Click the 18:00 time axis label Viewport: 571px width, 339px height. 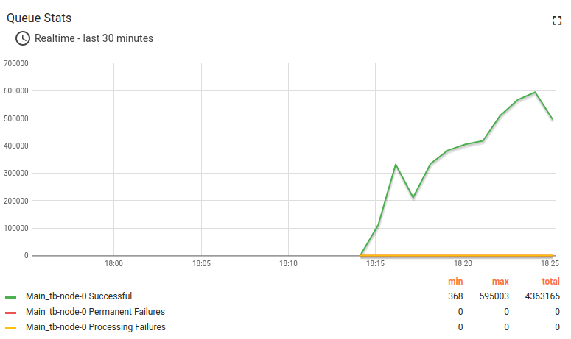pos(113,263)
